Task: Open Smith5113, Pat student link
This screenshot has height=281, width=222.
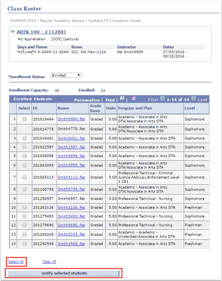Action: (71, 177)
